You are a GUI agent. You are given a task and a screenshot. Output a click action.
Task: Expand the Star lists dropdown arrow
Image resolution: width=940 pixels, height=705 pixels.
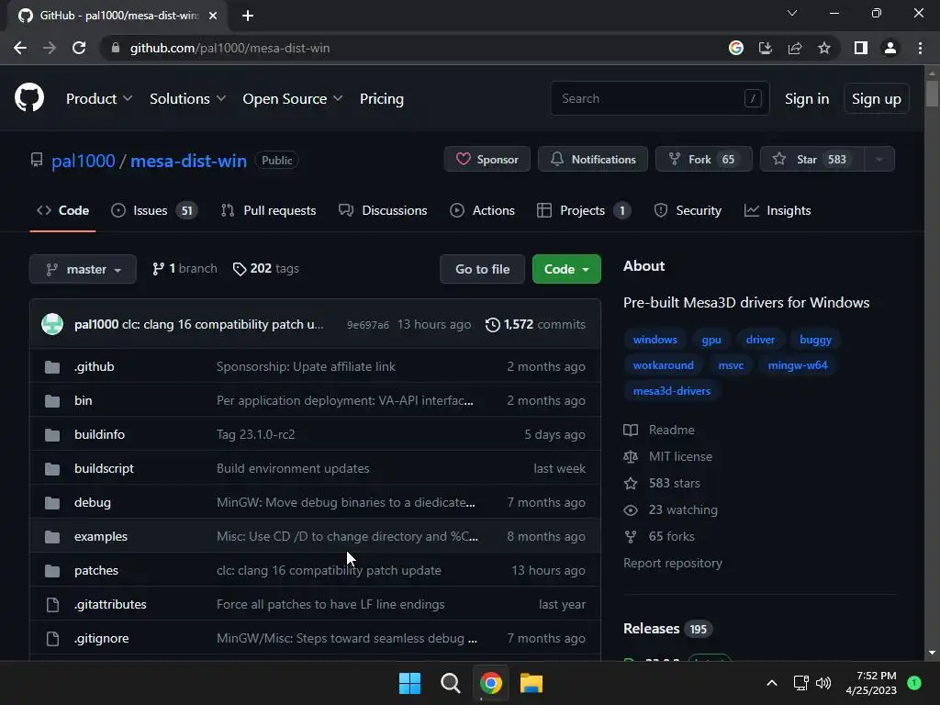click(879, 160)
